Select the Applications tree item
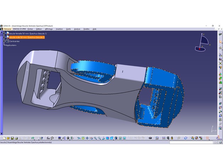Screen dimensions: 223x168 11,45
